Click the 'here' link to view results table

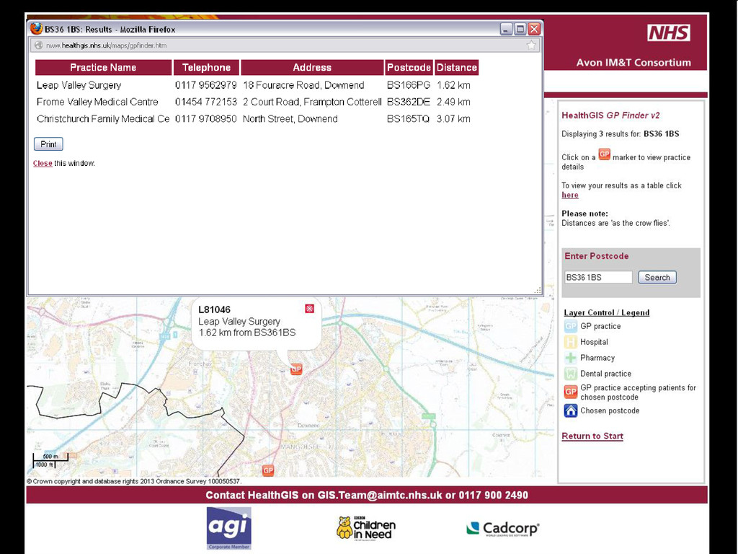569,195
